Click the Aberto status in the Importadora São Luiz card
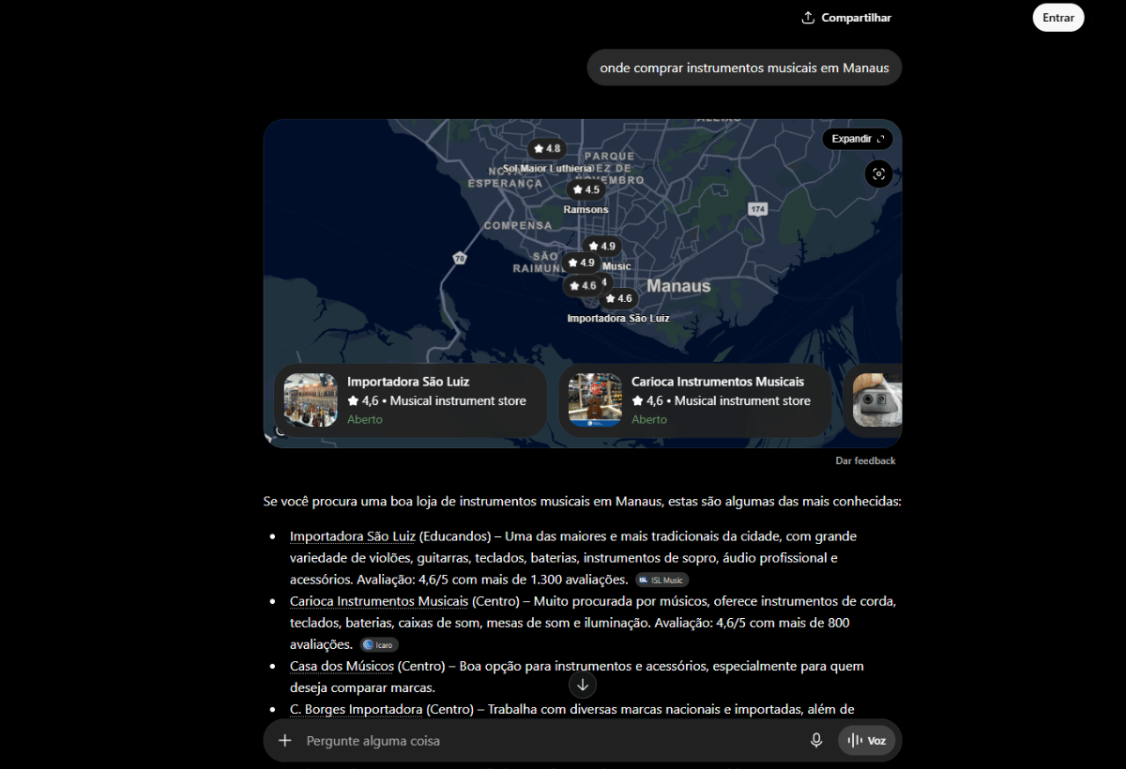1126x769 pixels. [365, 419]
